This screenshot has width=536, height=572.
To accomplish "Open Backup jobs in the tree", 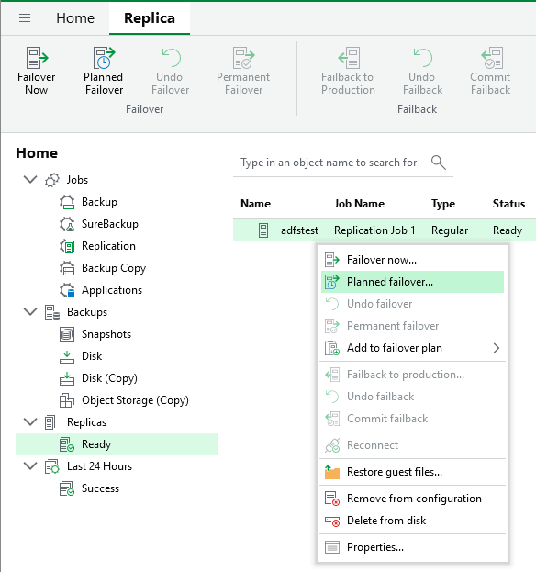I will pos(99,202).
